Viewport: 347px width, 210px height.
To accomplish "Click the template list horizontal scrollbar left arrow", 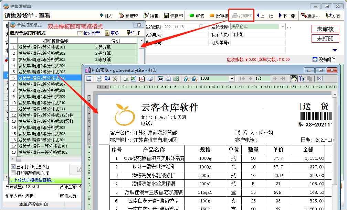I will [13, 159].
